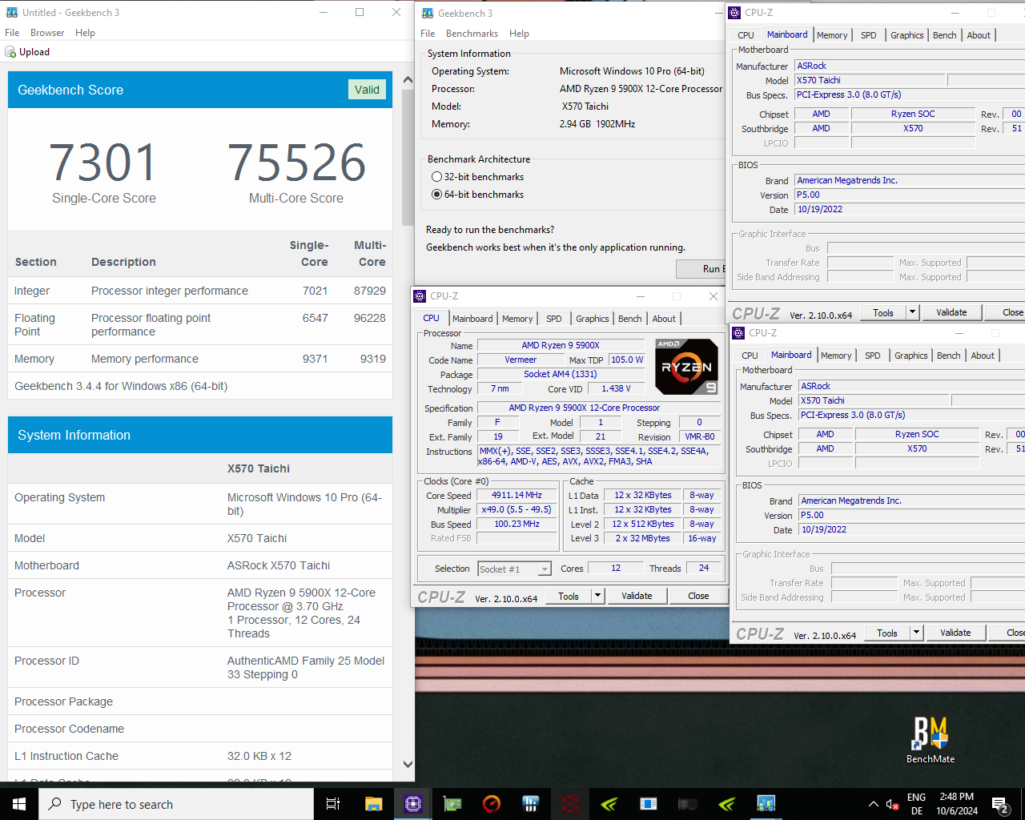Image resolution: width=1025 pixels, height=820 pixels.
Task: Select 64-bit benchmarks option
Action: pos(477,195)
